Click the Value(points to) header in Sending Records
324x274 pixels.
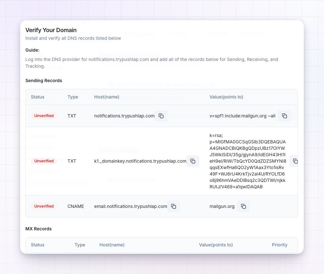pos(226,97)
